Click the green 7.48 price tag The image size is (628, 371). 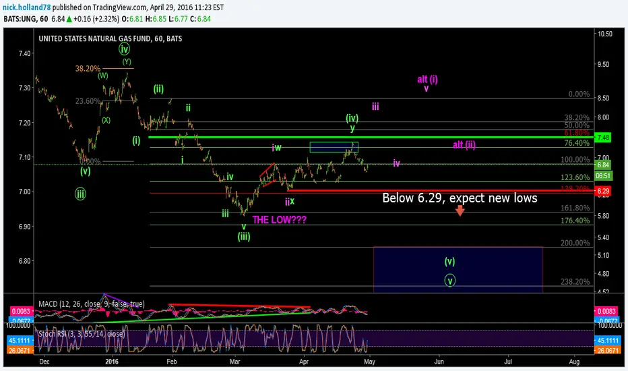point(603,138)
